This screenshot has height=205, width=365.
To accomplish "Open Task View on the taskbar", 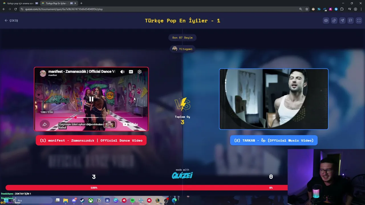I will (x=57, y=200).
